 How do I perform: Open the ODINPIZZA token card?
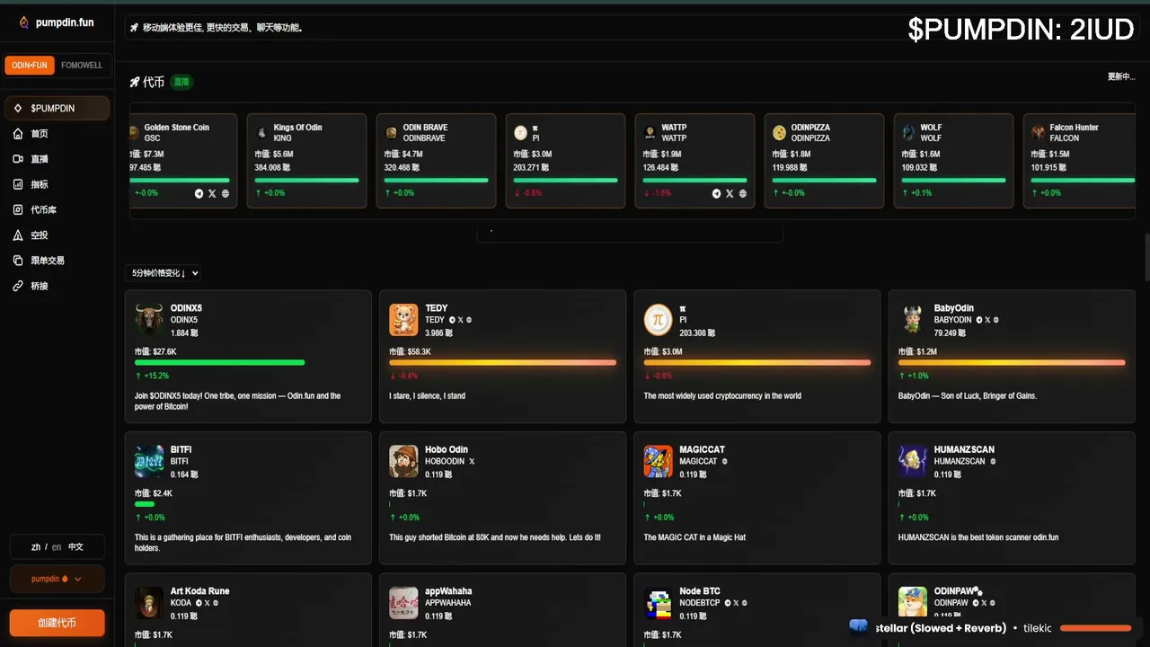[x=824, y=161]
